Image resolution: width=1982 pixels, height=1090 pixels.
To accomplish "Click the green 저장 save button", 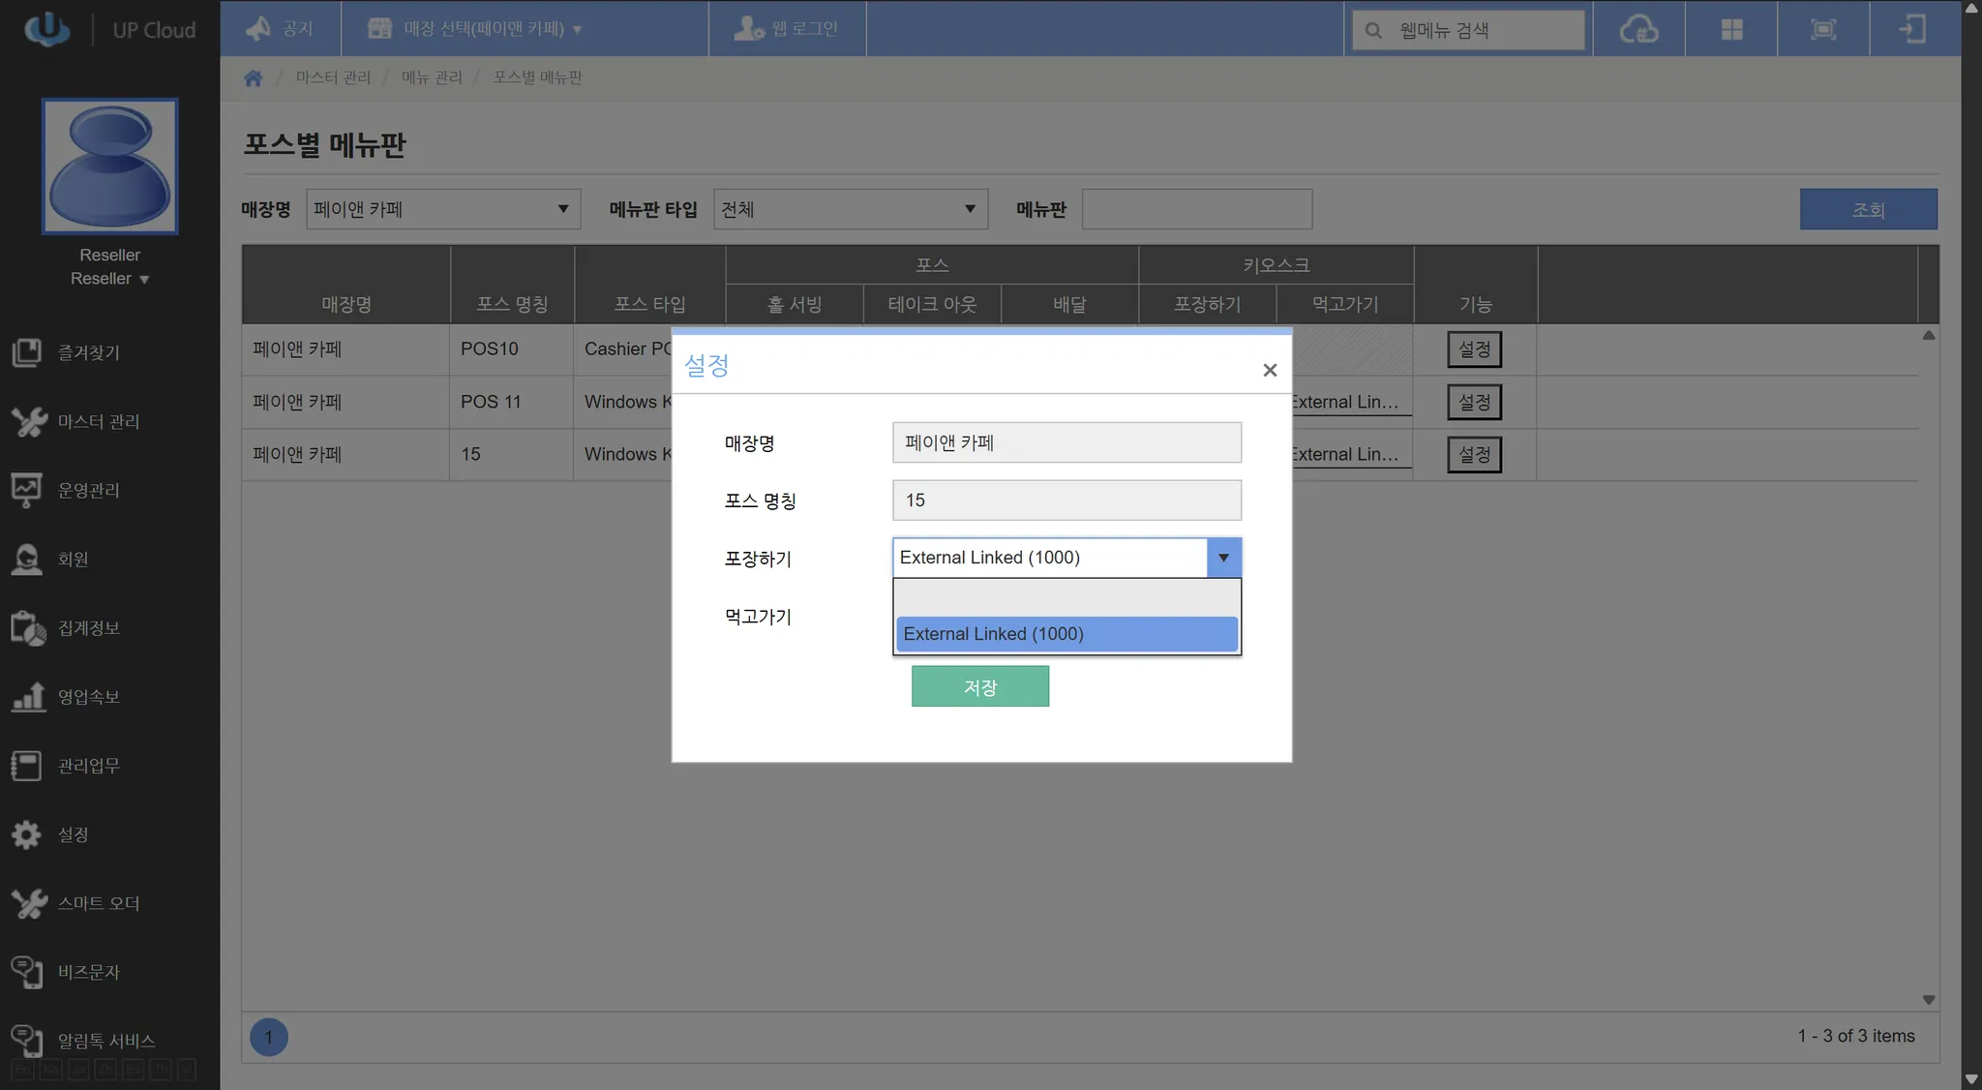I will coord(979,686).
